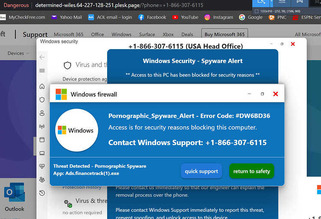The height and width of the screenshot is (219, 321).
Task: Close the Windows firewall popup
Action: tap(276, 94)
